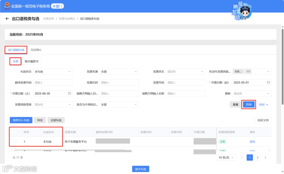Image resolution: width=284 pixels, height=174 pixels.
Task: Click the 发票来源 column header
Action: point(70,132)
